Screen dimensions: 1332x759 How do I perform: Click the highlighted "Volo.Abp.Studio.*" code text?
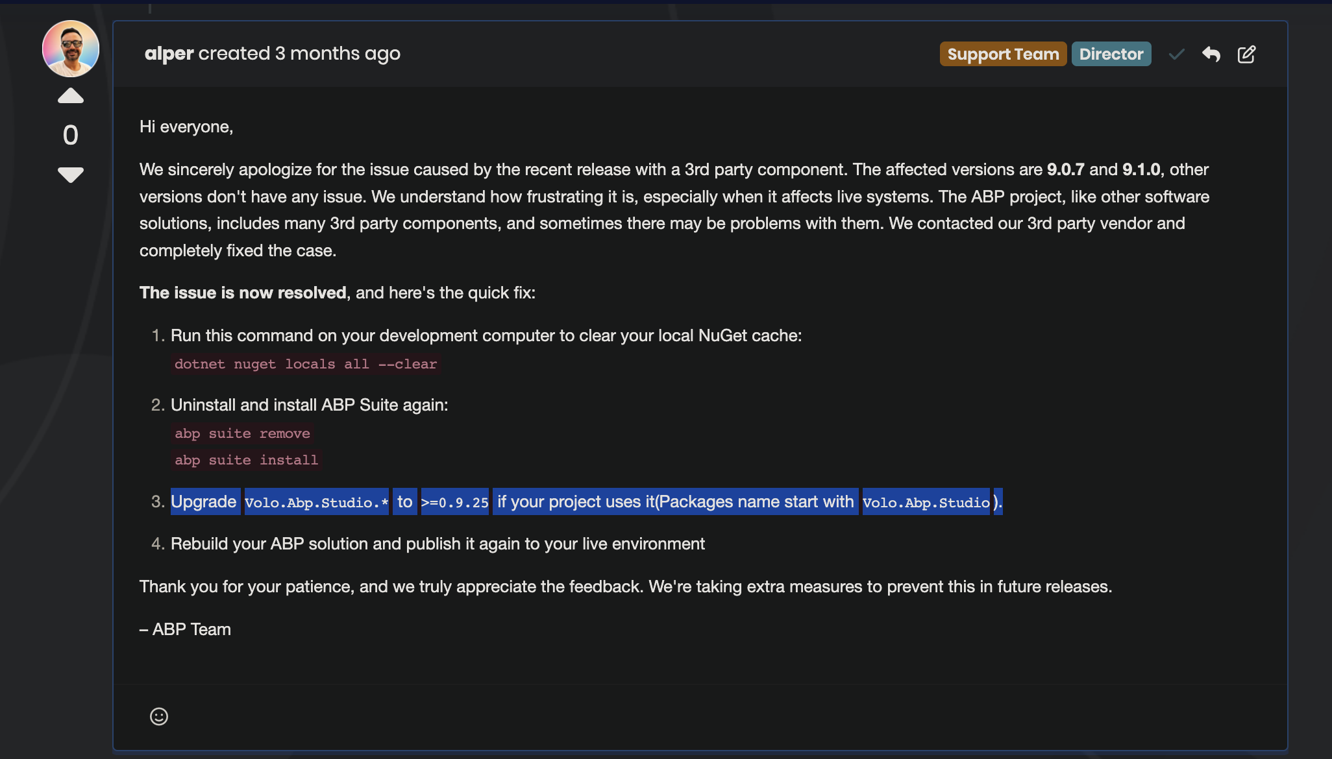317,502
